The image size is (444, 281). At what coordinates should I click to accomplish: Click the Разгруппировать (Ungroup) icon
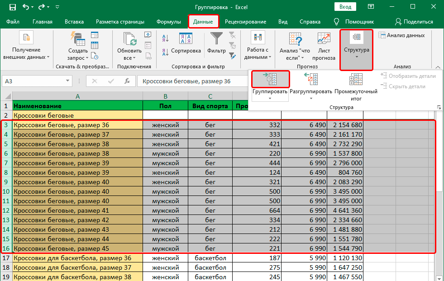(310, 80)
